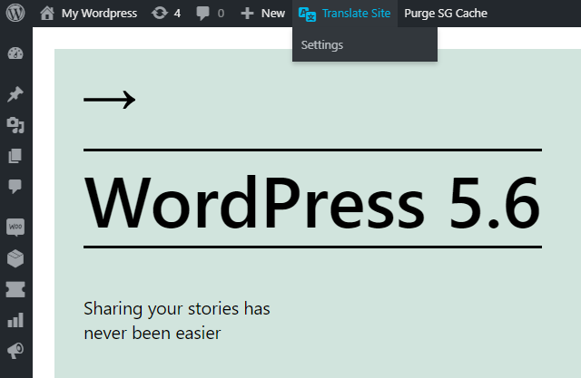Screen dimensions: 581x378
Task: Open Marketing megaphone icon
Action: 15,351
